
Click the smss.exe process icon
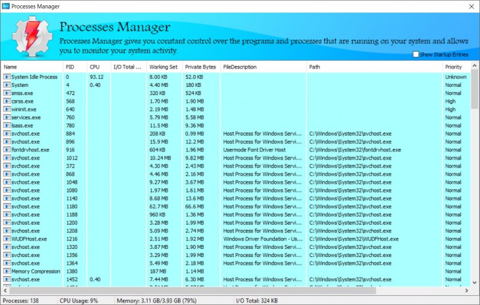[x=7, y=93]
